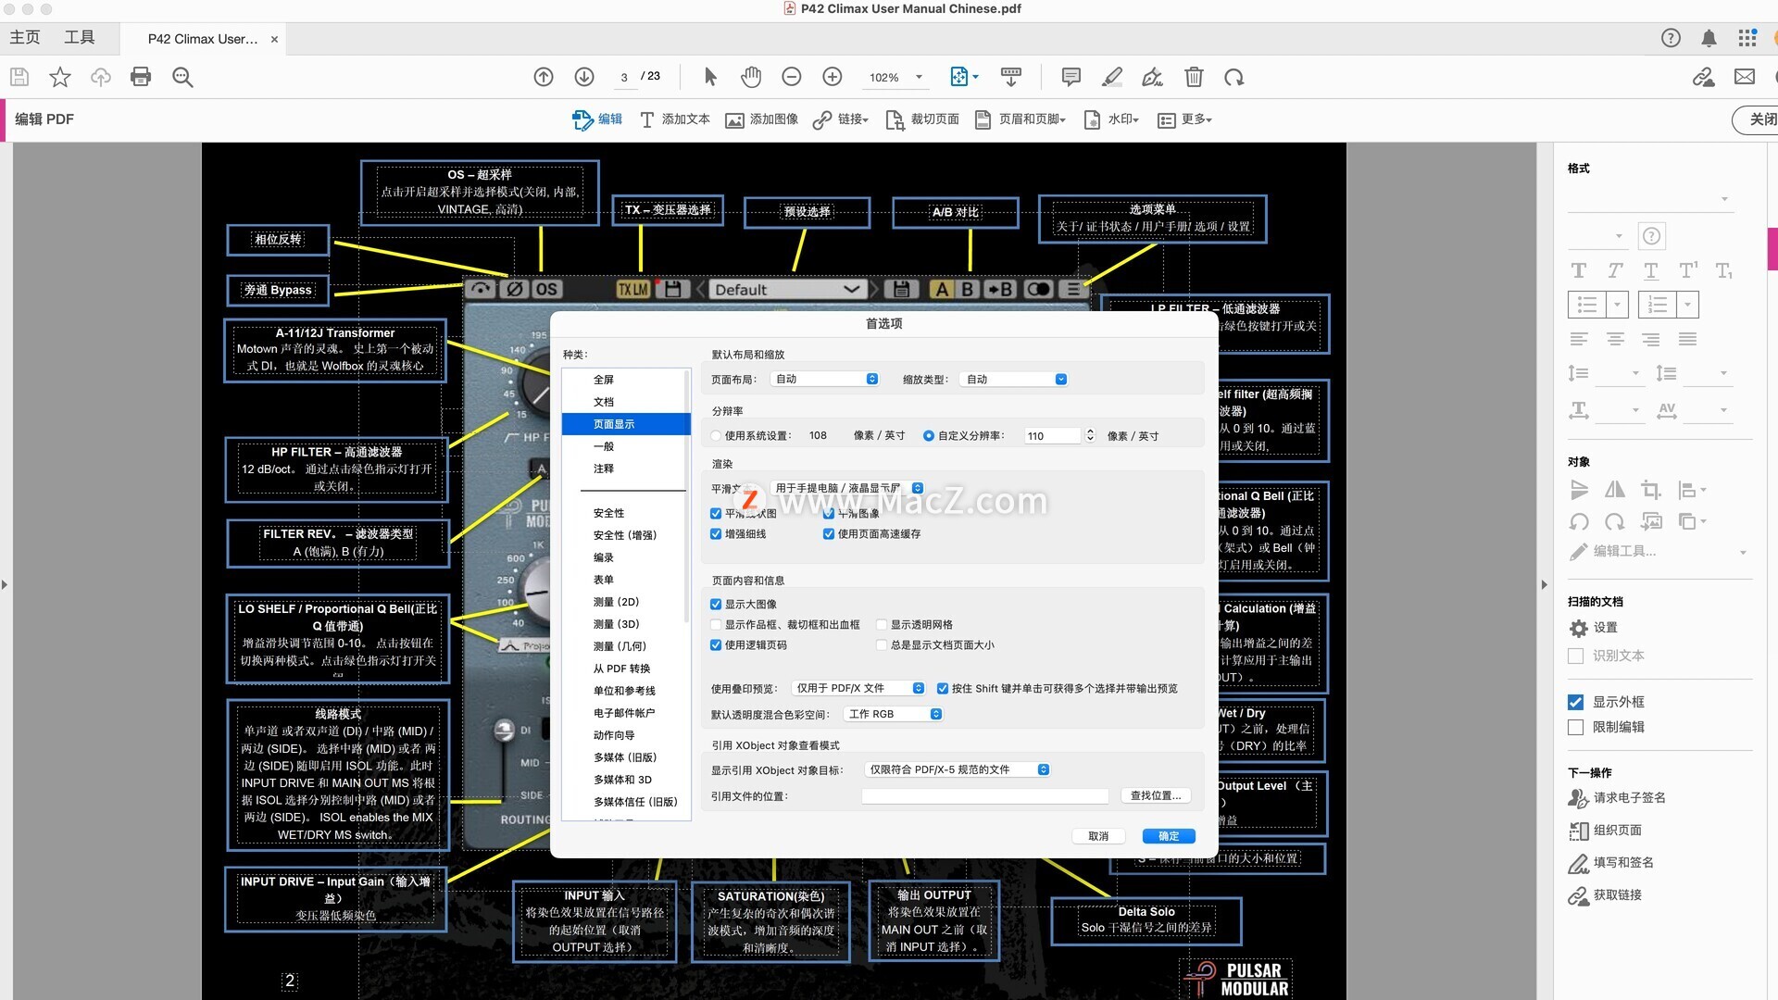Switch to the Home tab

tap(25, 38)
